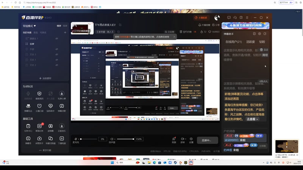Open the microphone device dropdown arrow
Viewport: 303px width, 170px height.
point(78,139)
